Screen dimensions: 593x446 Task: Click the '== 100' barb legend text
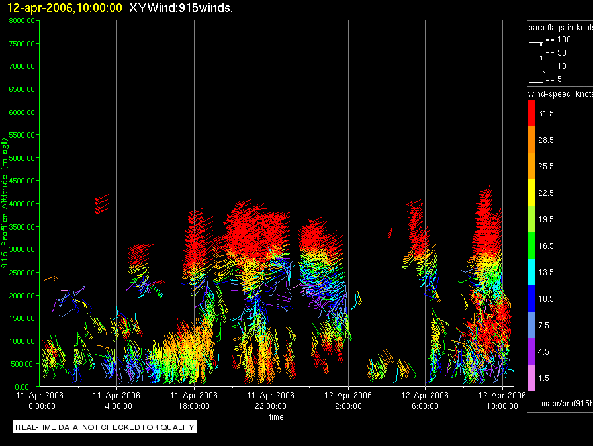[558, 40]
